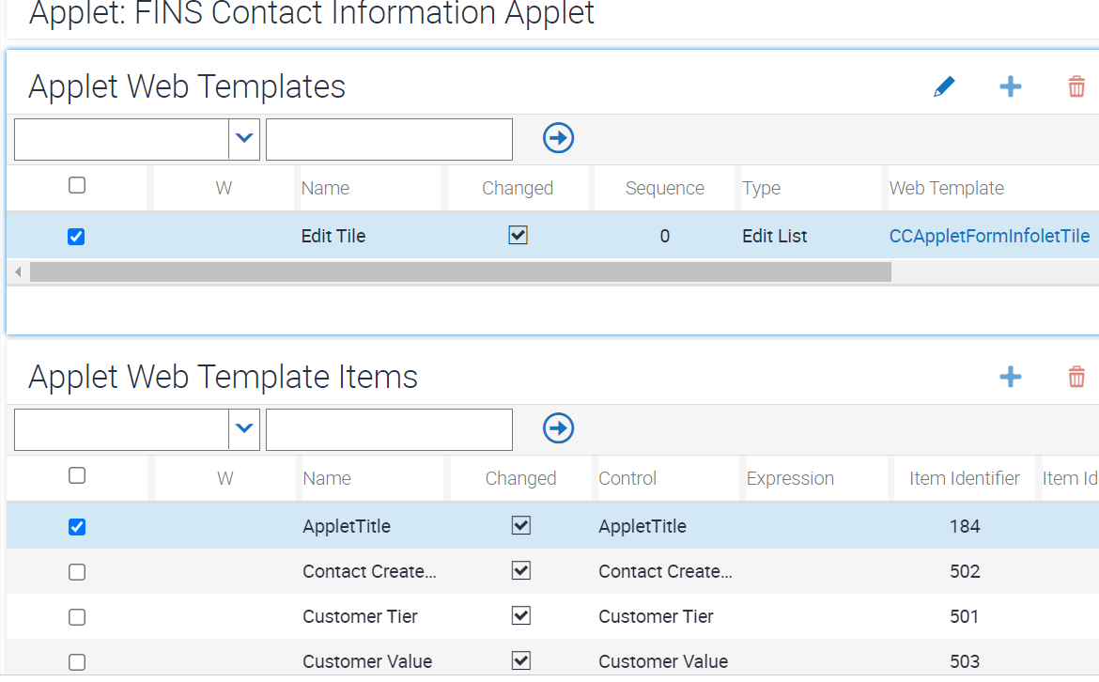Execute the query arrow in Applet Web Template Items
The width and height of the screenshot is (1099, 682).
(558, 428)
